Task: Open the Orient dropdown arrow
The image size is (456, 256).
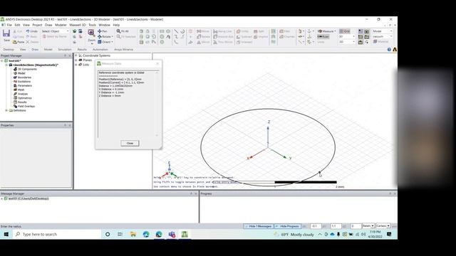Action: (x=113, y=42)
